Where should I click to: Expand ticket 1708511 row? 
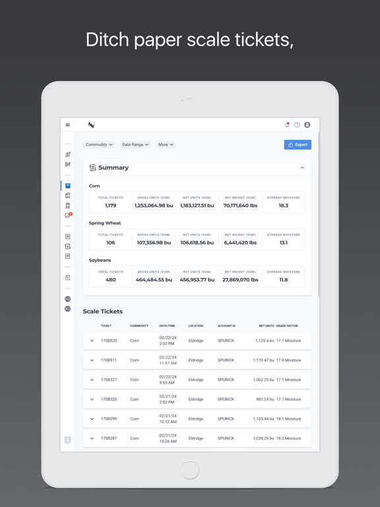tap(92, 360)
